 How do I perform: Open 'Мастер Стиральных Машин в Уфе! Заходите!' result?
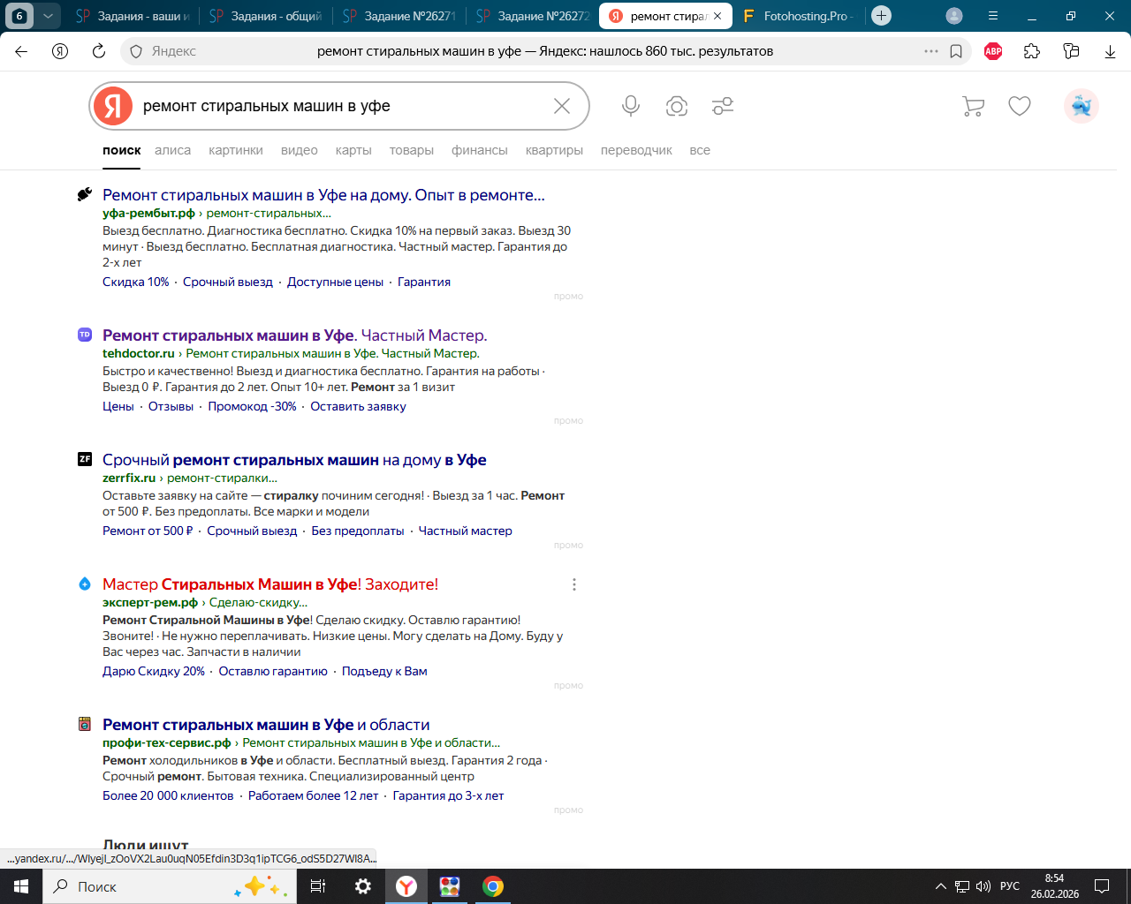(270, 584)
